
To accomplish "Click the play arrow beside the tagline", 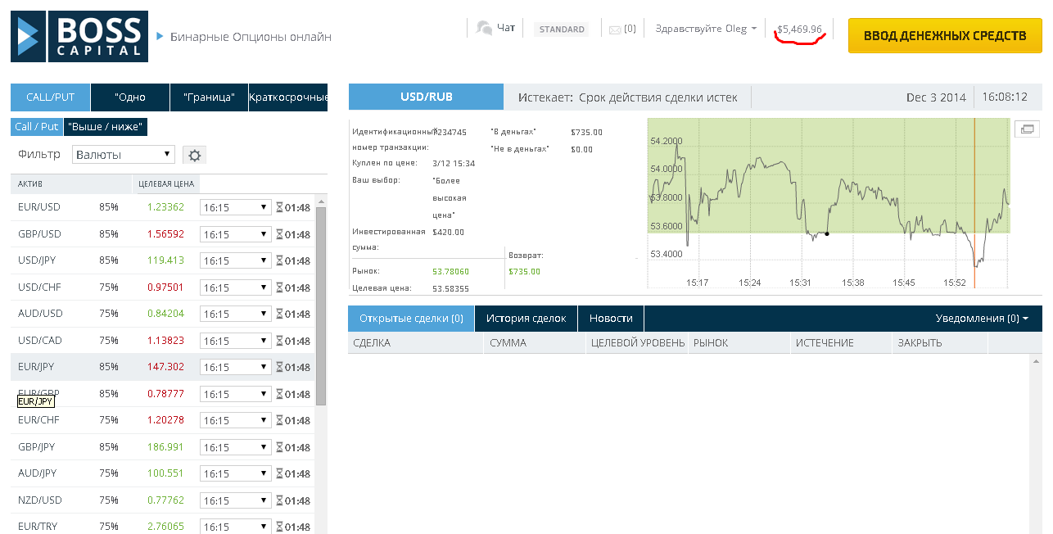I will pyautogui.click(x=160, y=36).
